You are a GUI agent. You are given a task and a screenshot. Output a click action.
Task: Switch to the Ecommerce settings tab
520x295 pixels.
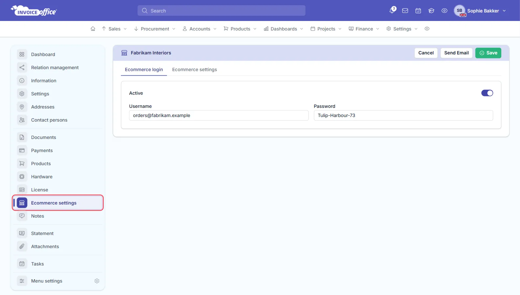(195, 69)
